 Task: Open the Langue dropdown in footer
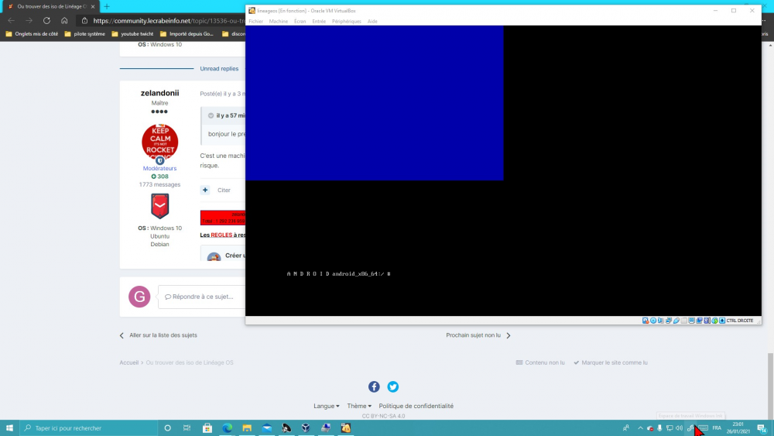[x=326, y=406]
